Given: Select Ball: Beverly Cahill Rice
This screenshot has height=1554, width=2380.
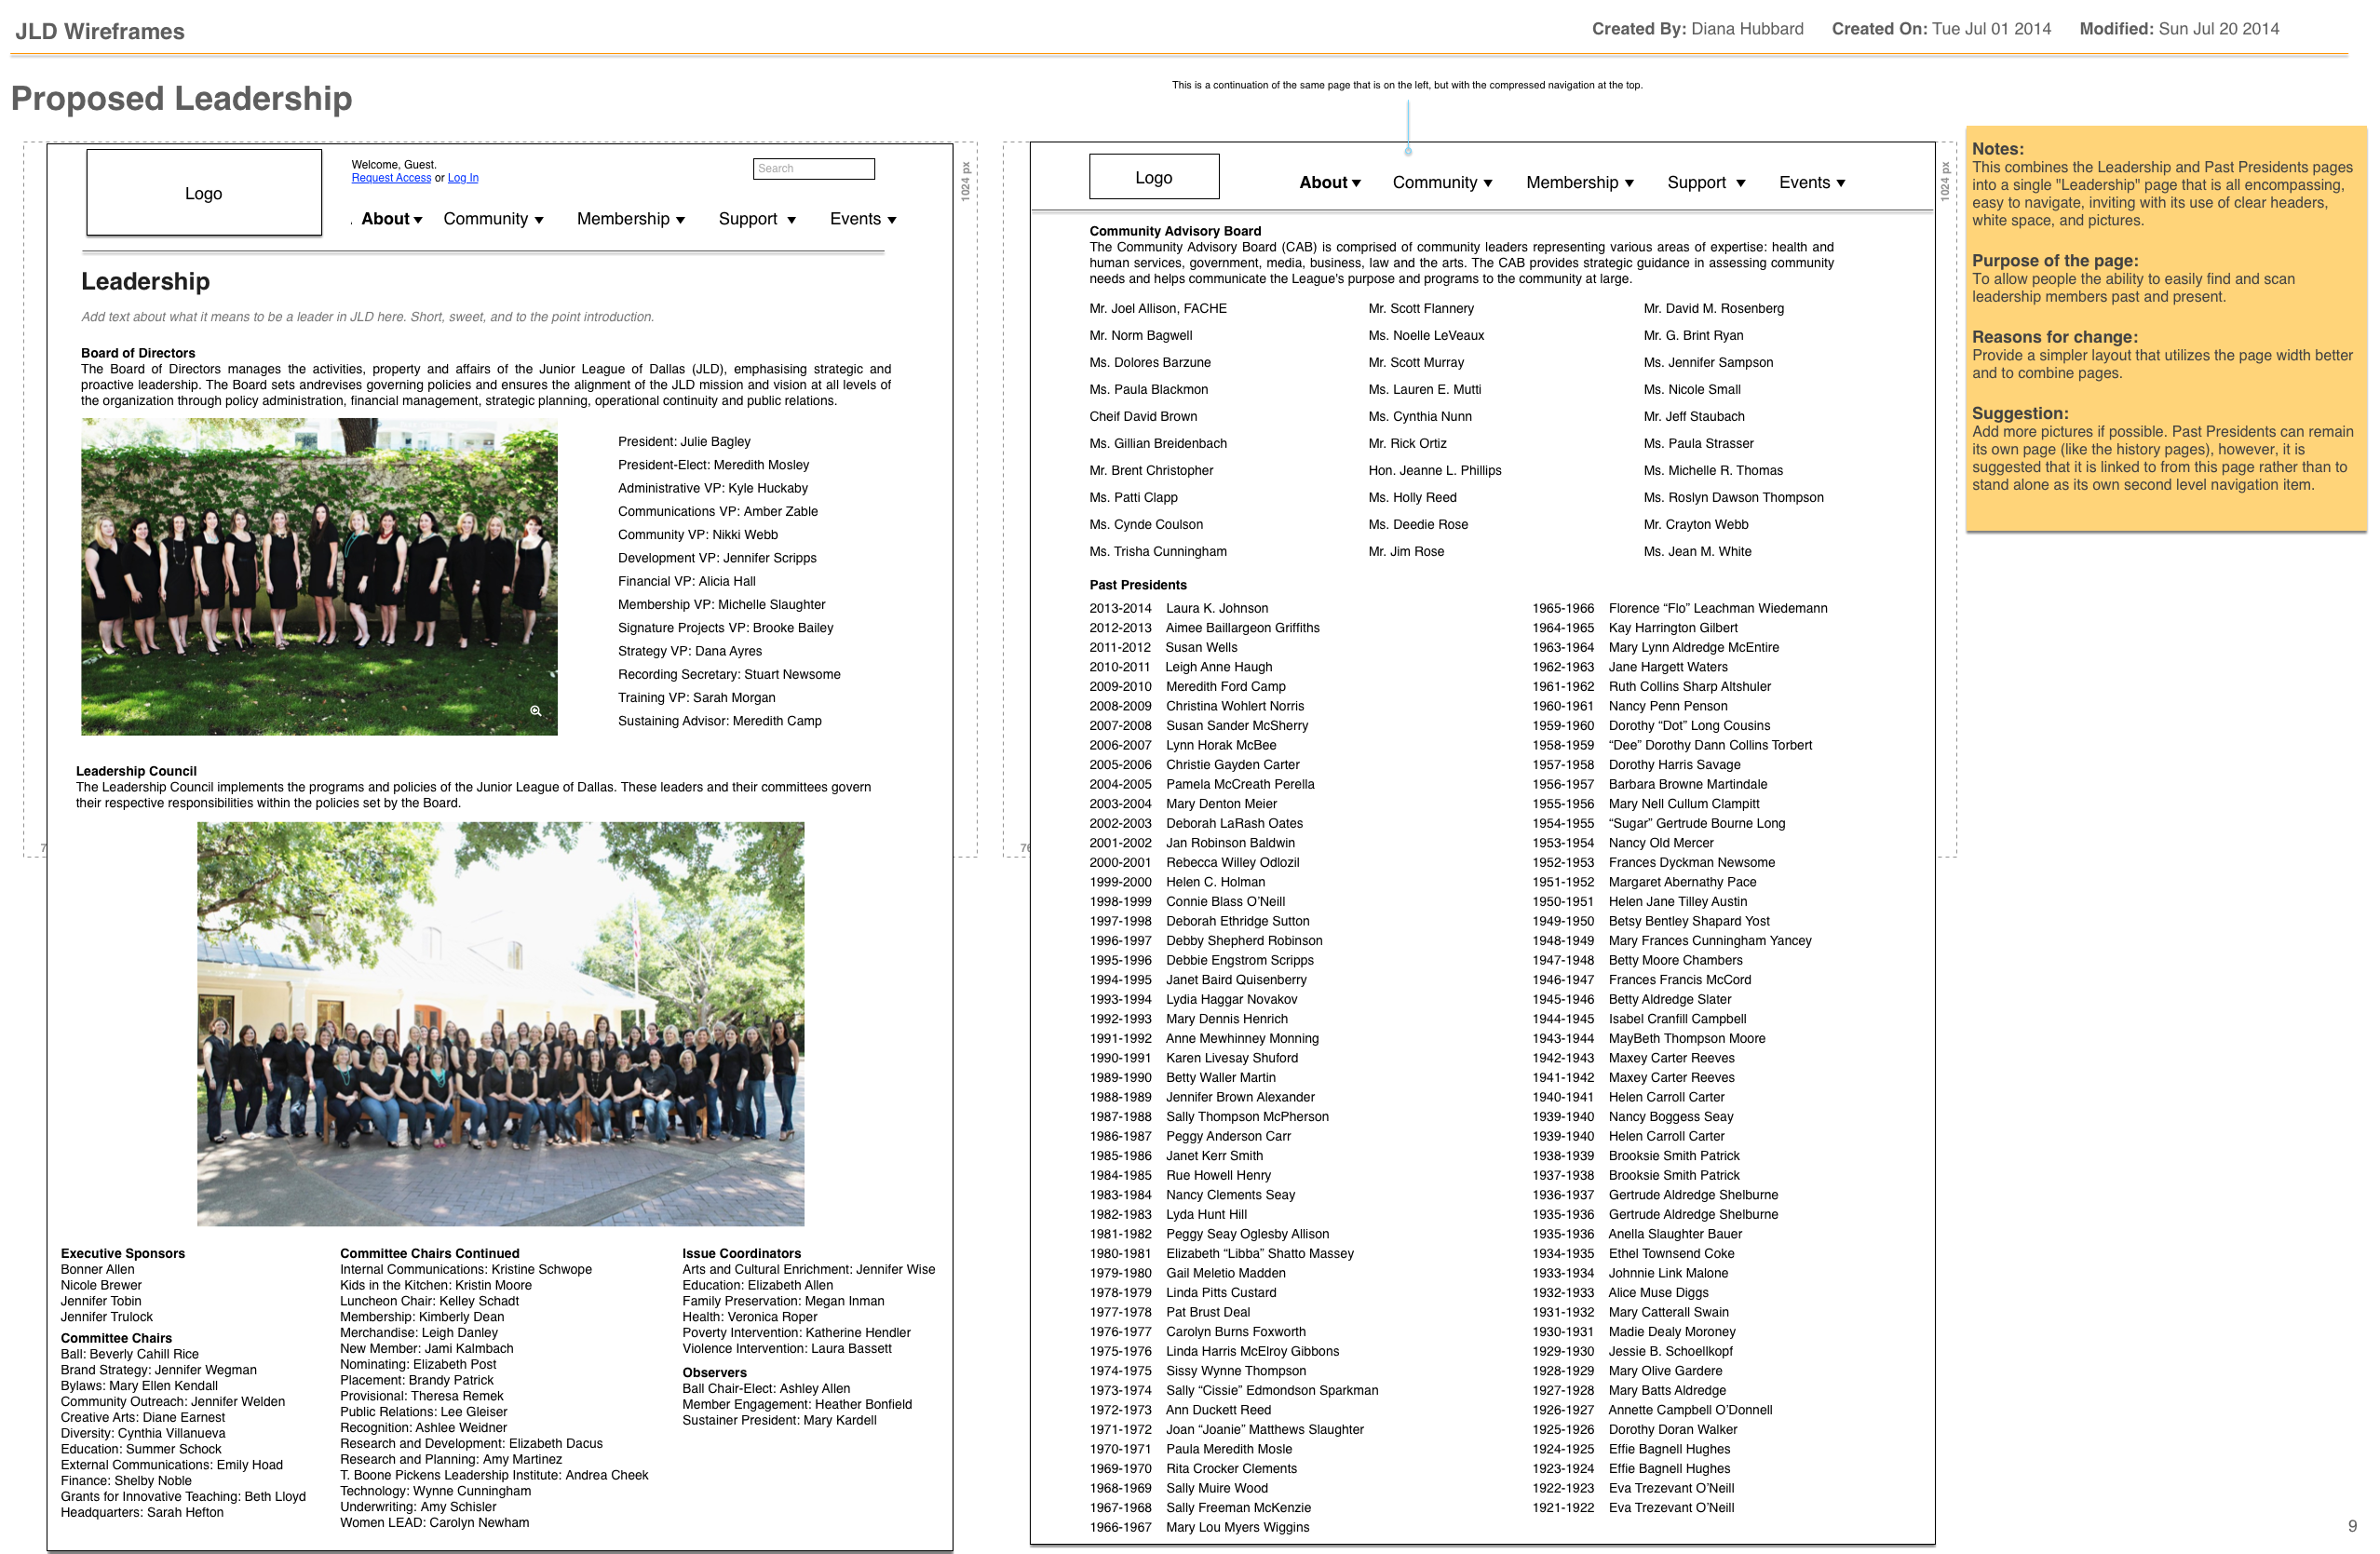Looking at the screenshot, I should [x=129, y=1354].
